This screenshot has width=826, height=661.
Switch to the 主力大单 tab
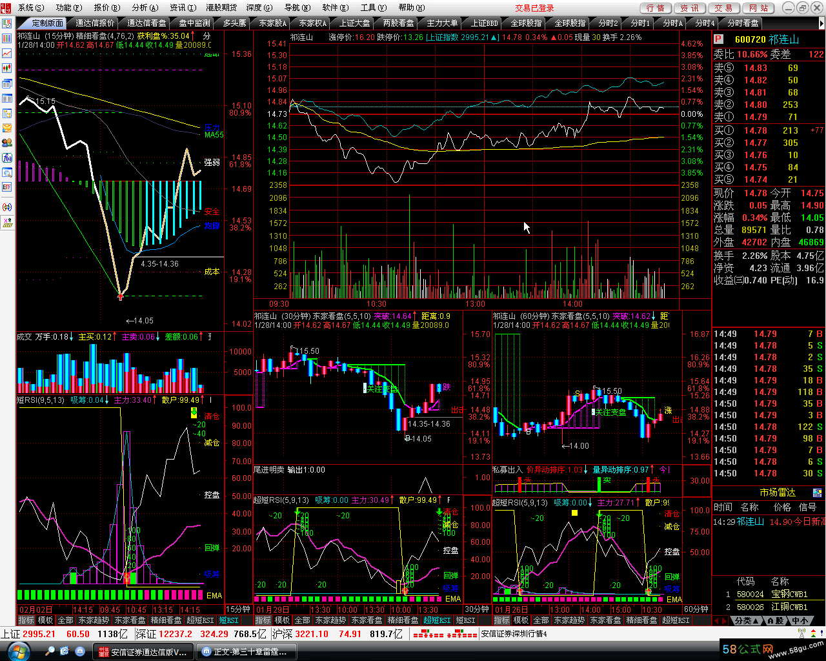point(442,23)
